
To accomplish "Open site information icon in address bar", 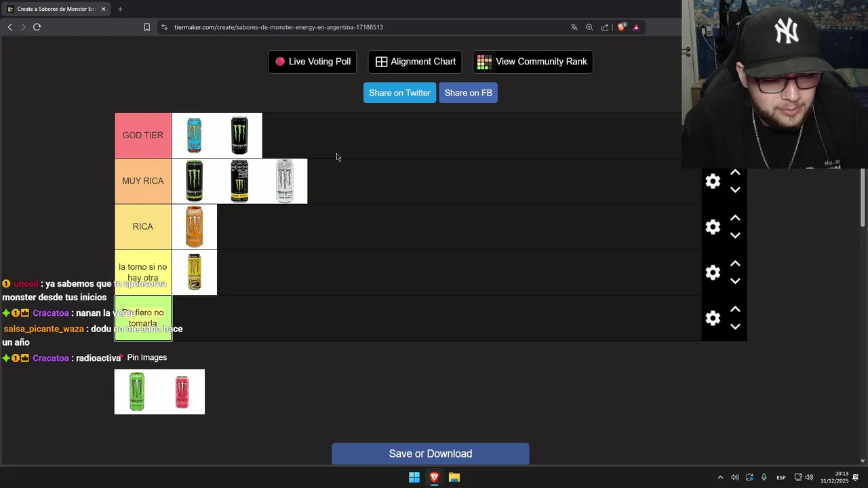I will pyautogui.click(x=164, y=27).
